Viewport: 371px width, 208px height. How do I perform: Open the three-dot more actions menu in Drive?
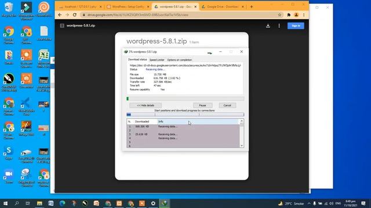[279, 25]
